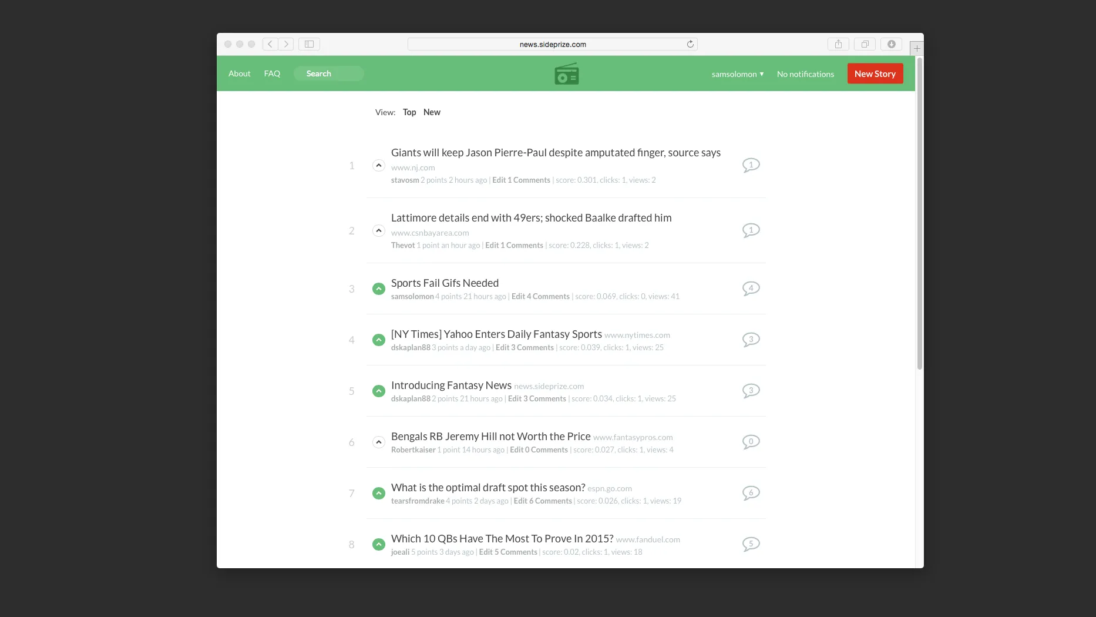This screenshot has height=617, width=1096.
Task: Switch view to New stories
Action: (x=432, y=112)
